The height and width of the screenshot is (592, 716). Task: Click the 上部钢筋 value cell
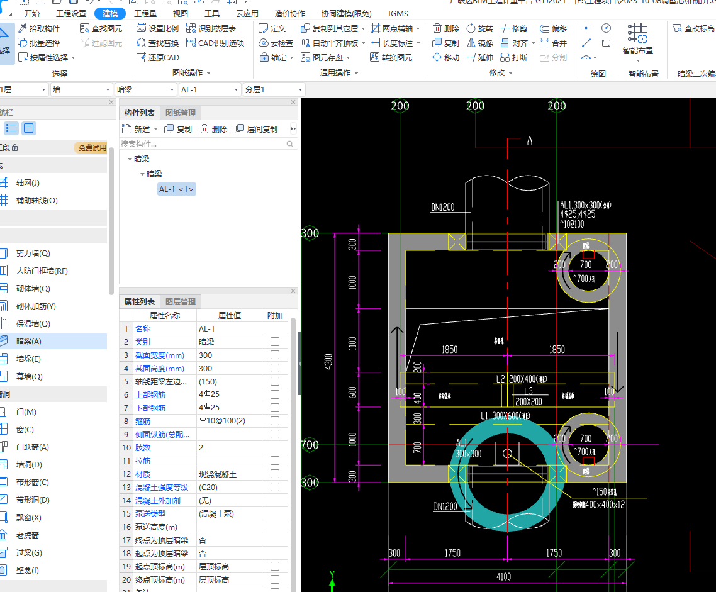click(229, 394)
